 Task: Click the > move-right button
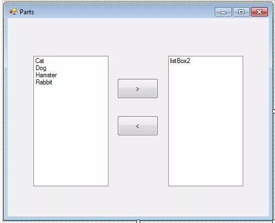pos(137,89)
